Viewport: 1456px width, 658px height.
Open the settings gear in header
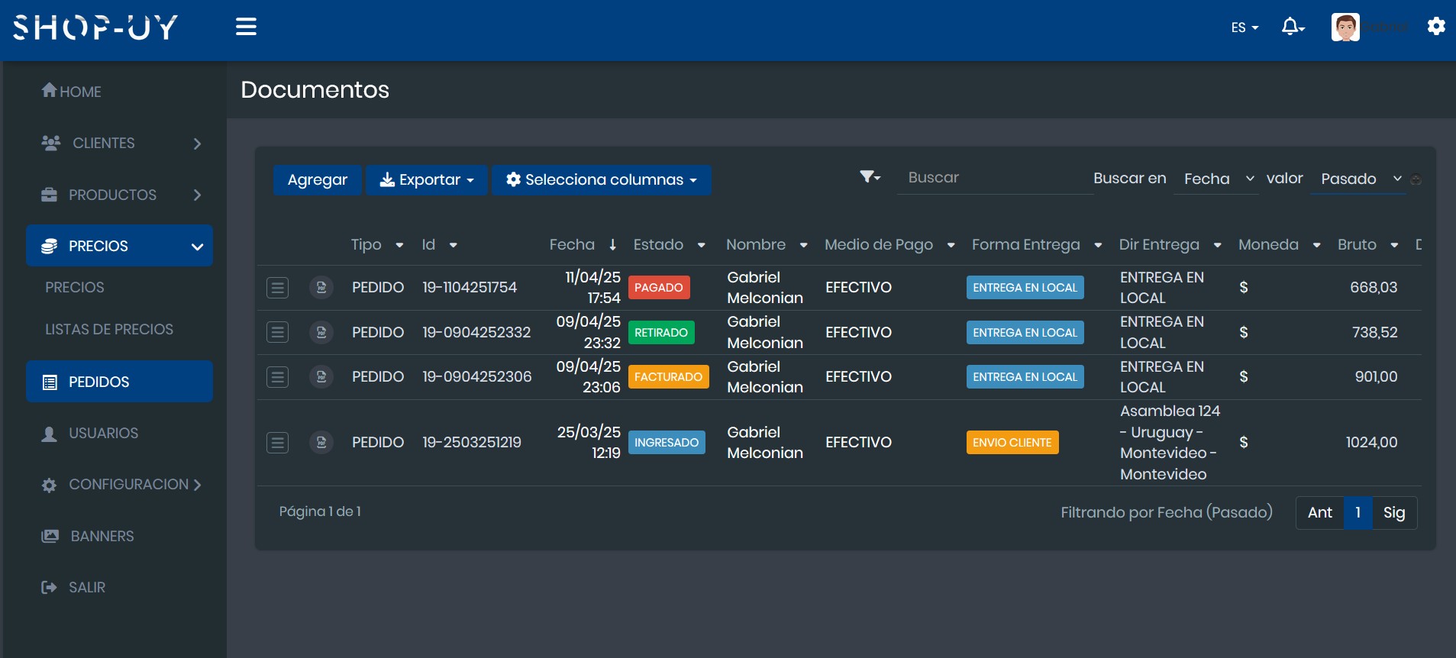[x=1435, y=27]
